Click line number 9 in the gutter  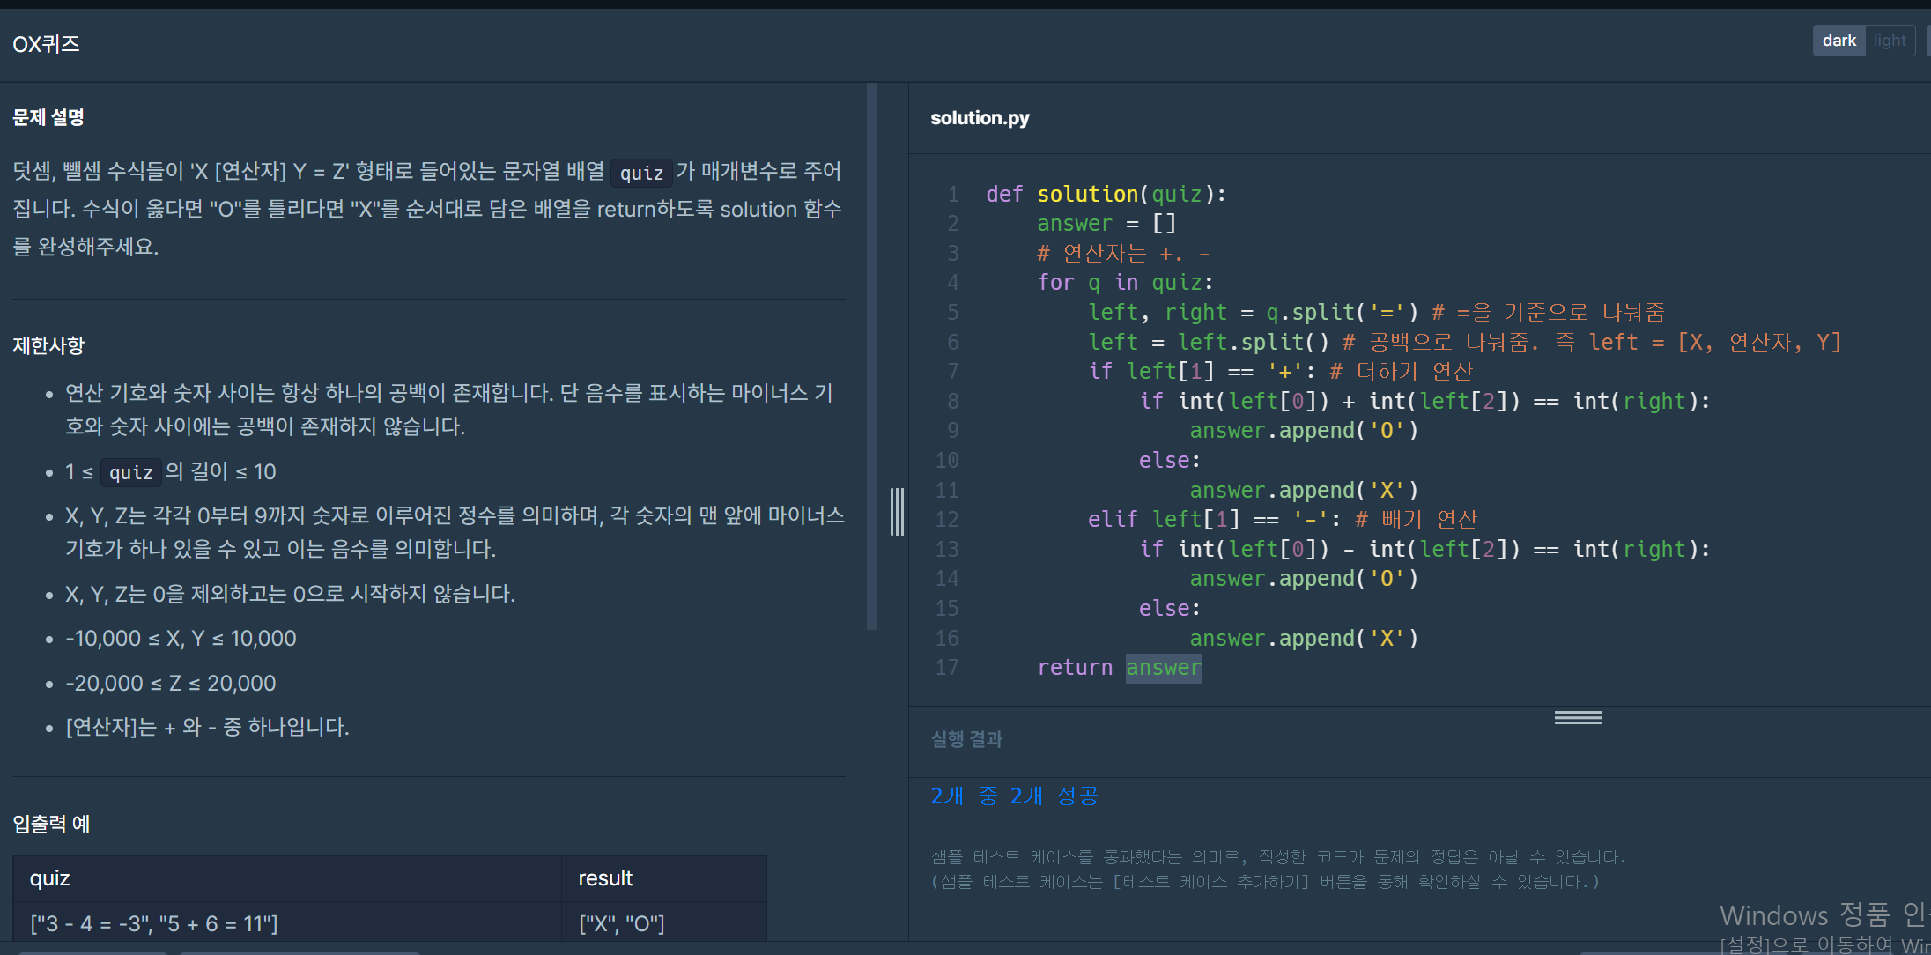[952, 431]
